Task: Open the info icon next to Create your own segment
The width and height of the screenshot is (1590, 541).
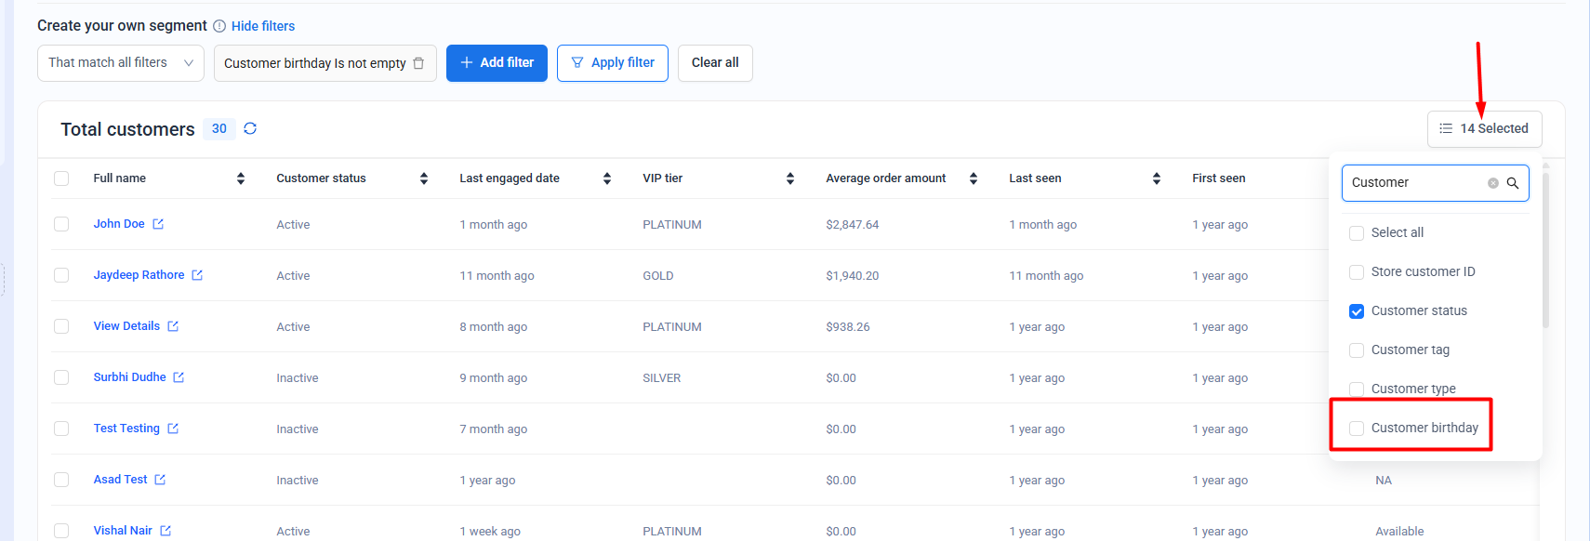Action: click(219, 26)
